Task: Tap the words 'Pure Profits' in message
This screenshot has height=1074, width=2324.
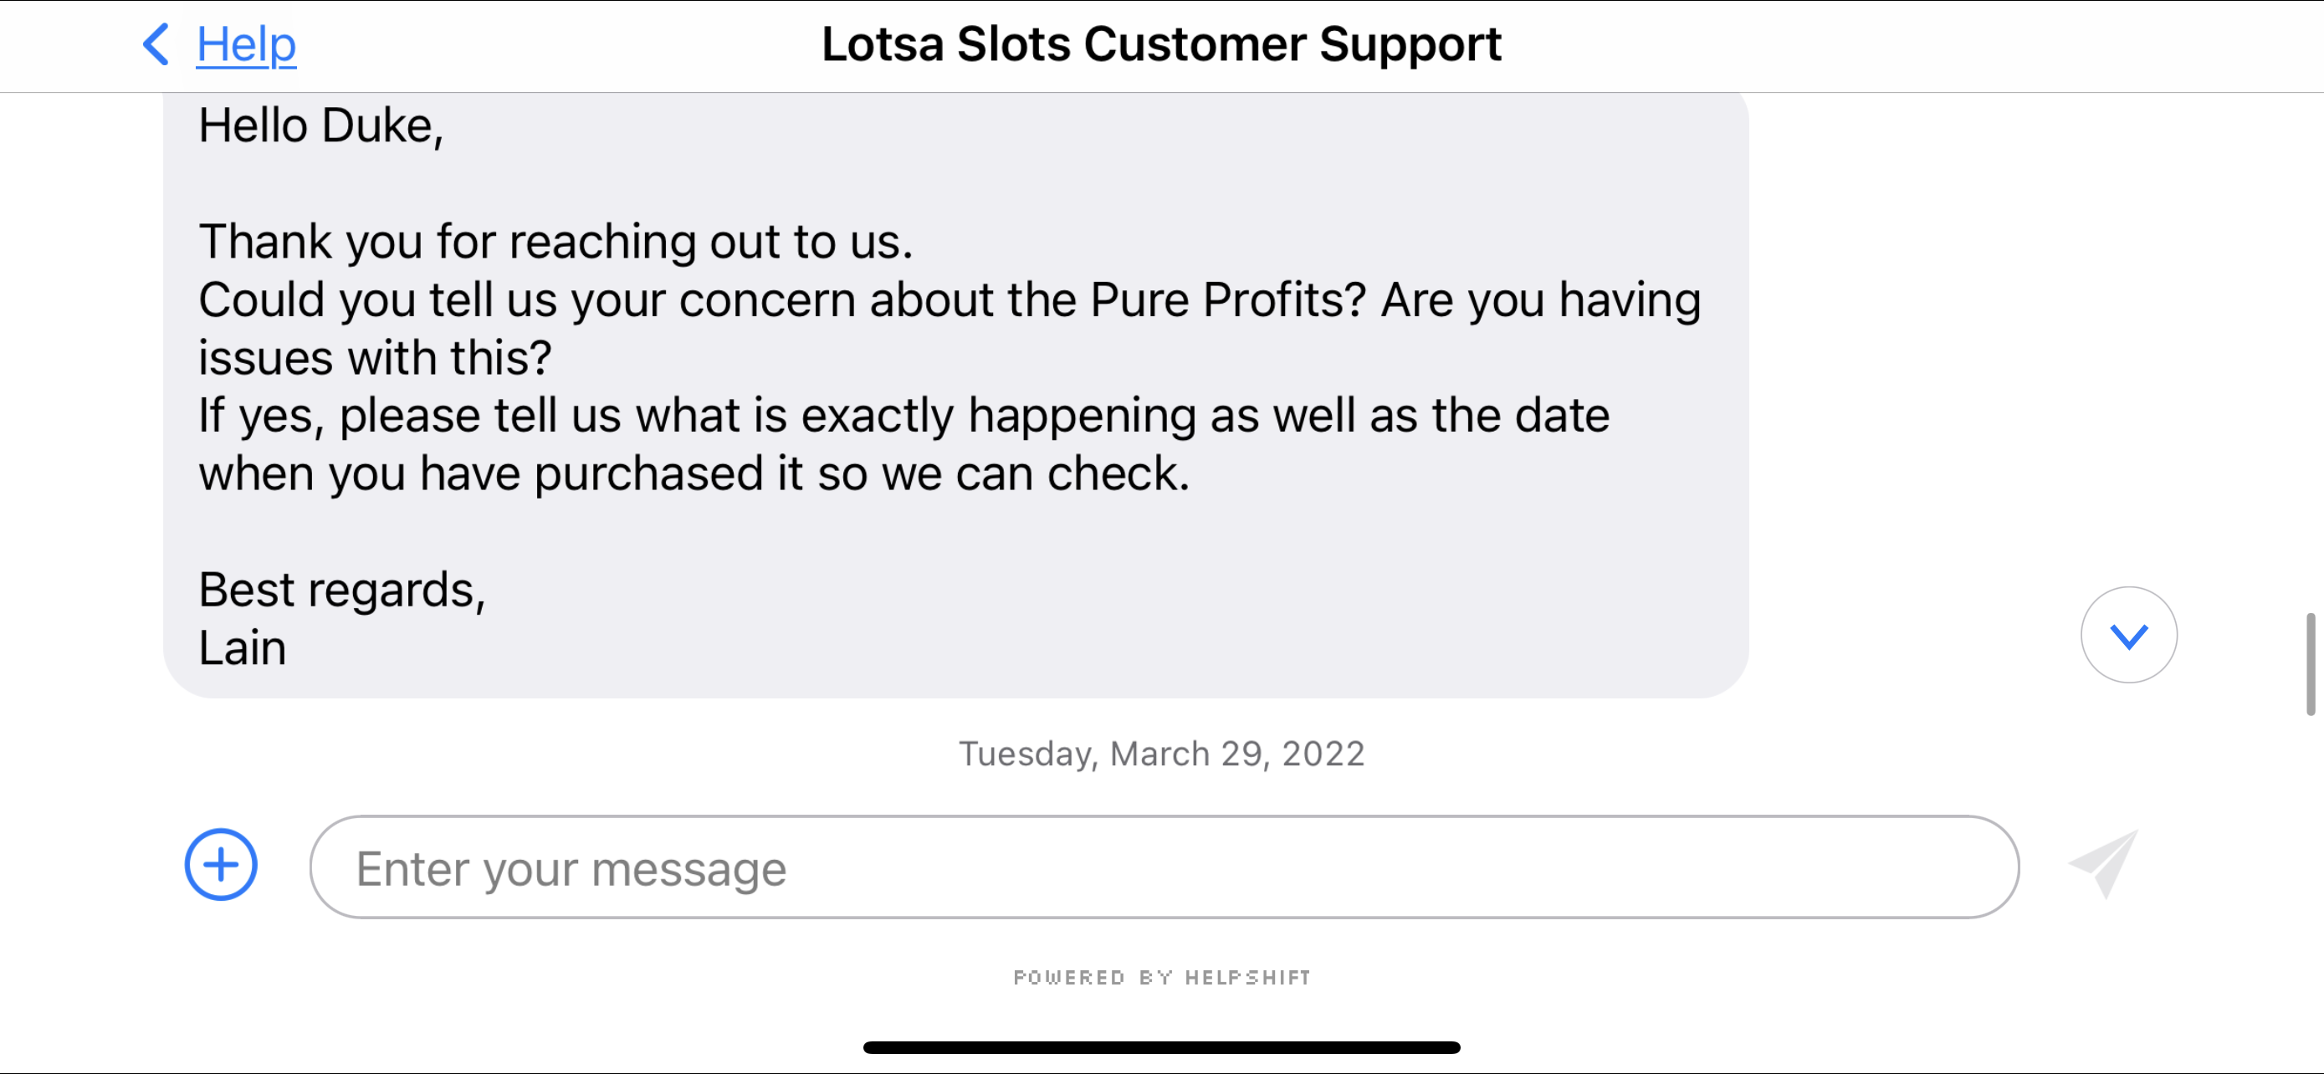Action: (x=1227, y=299)
